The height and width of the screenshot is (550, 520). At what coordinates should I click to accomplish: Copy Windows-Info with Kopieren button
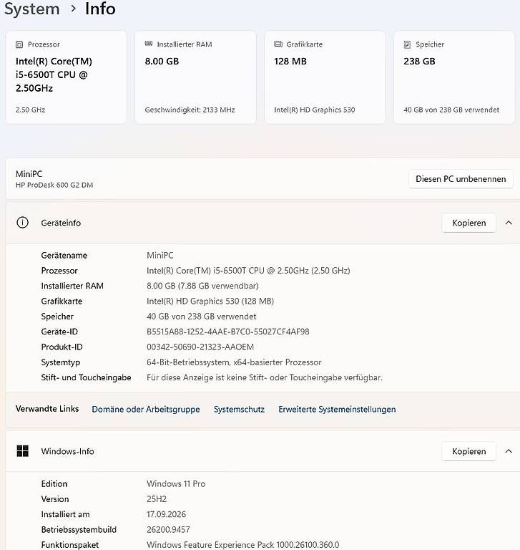point(469,451)
